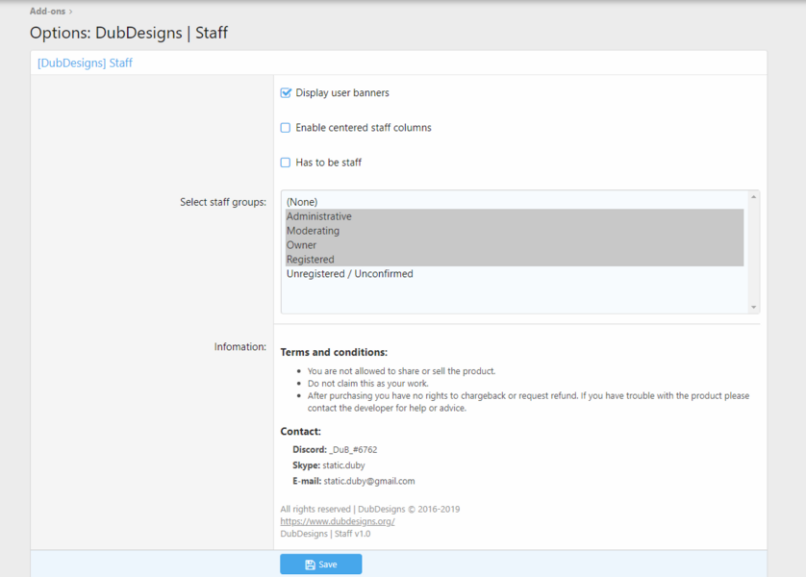Select (None) in staff groups list
This screenshot has height=577, width=806.
tap(515, 202)
